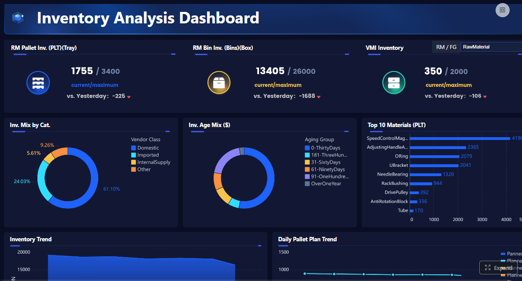This screenshot has width=522, height=281.
Task: Click the Tube value 170
Action: 419,210
